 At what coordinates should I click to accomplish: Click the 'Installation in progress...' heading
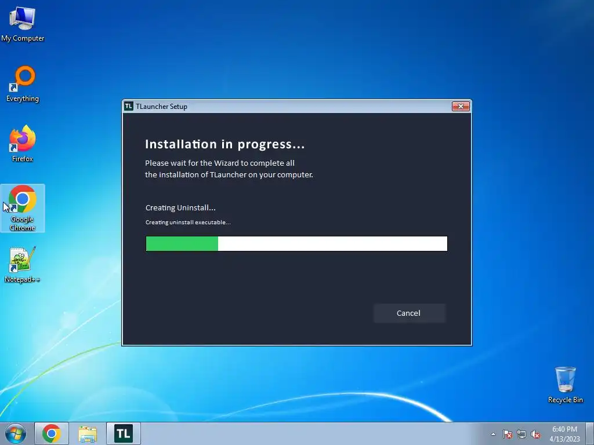[x=224, y=144]
